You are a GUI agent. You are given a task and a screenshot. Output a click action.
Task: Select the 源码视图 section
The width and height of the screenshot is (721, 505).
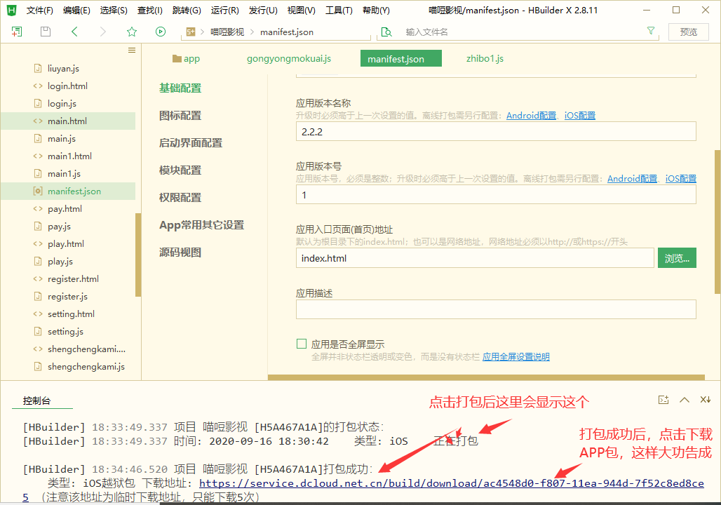180,252
